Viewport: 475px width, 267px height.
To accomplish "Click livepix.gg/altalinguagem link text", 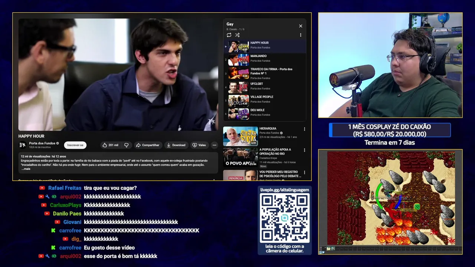I will coord(285,189).
